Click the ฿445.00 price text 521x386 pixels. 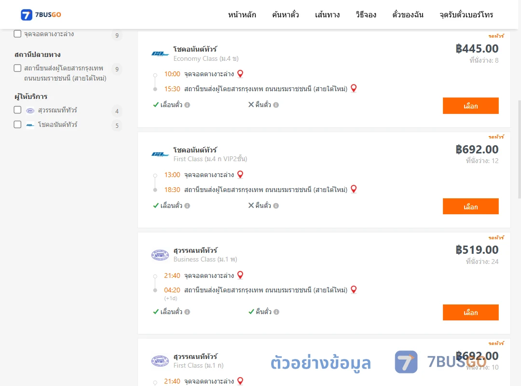pos(477,49)
